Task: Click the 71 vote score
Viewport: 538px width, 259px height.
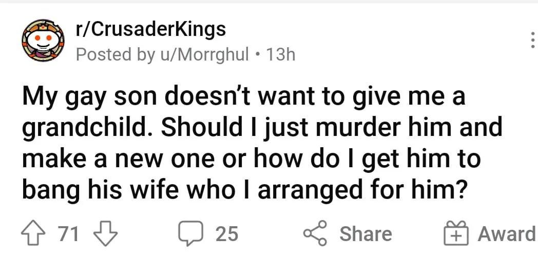Action: (69, 234)
